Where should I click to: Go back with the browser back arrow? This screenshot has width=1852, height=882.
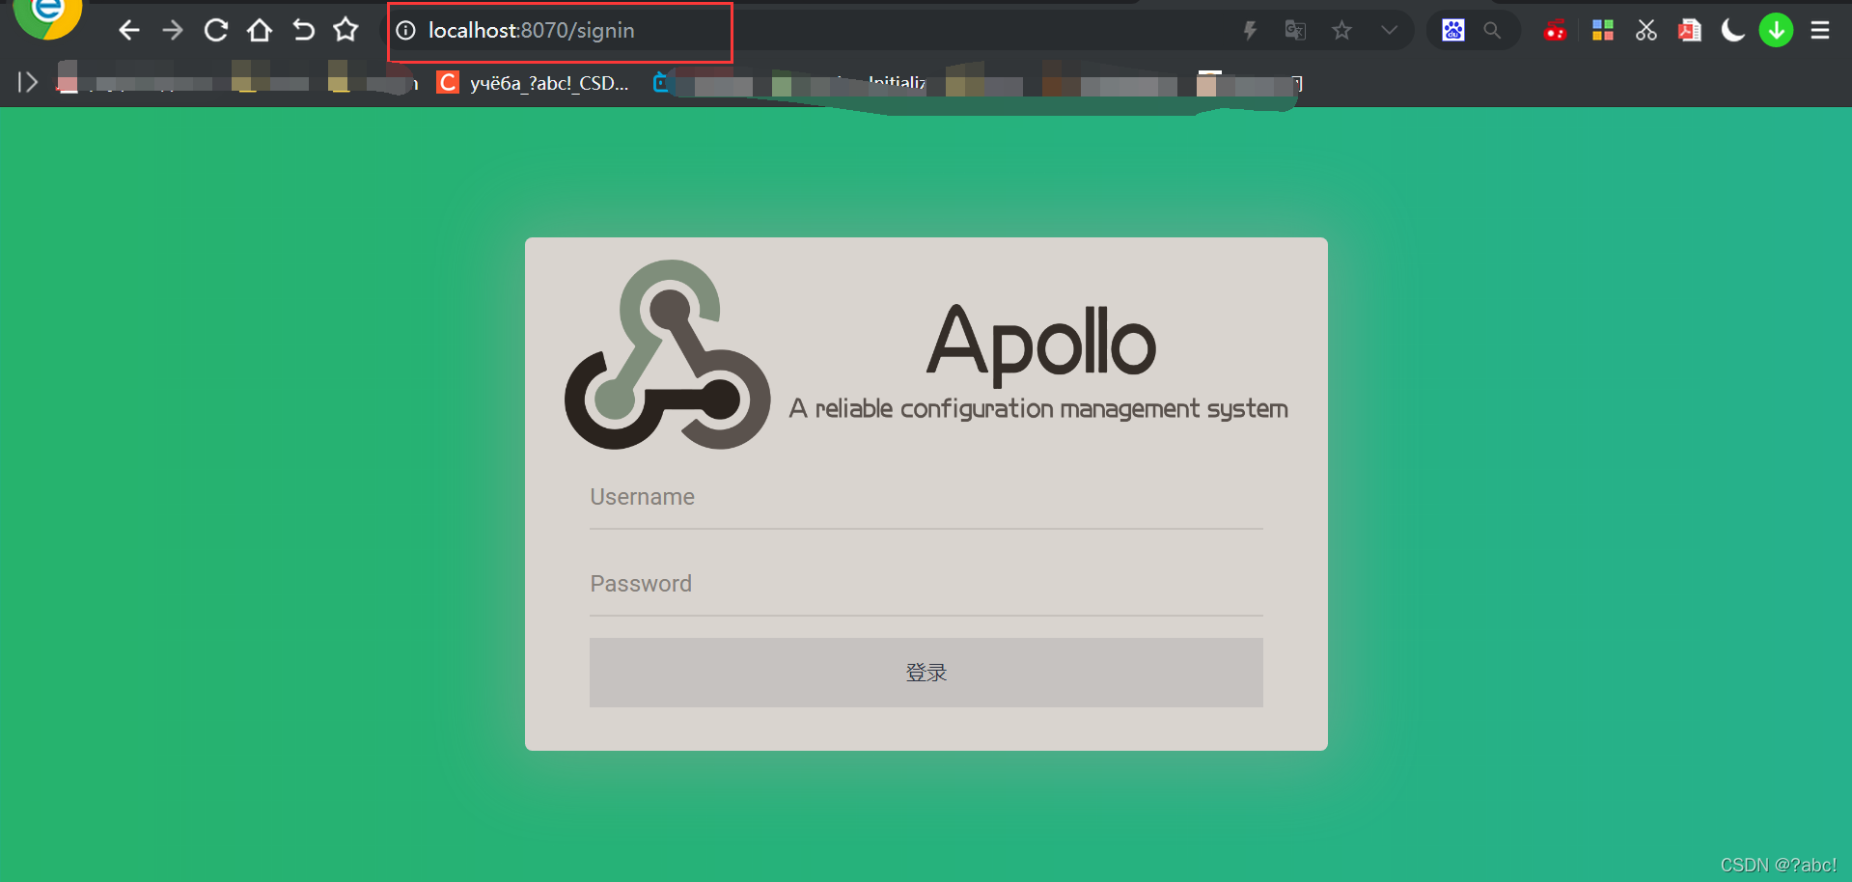[128, 31]
